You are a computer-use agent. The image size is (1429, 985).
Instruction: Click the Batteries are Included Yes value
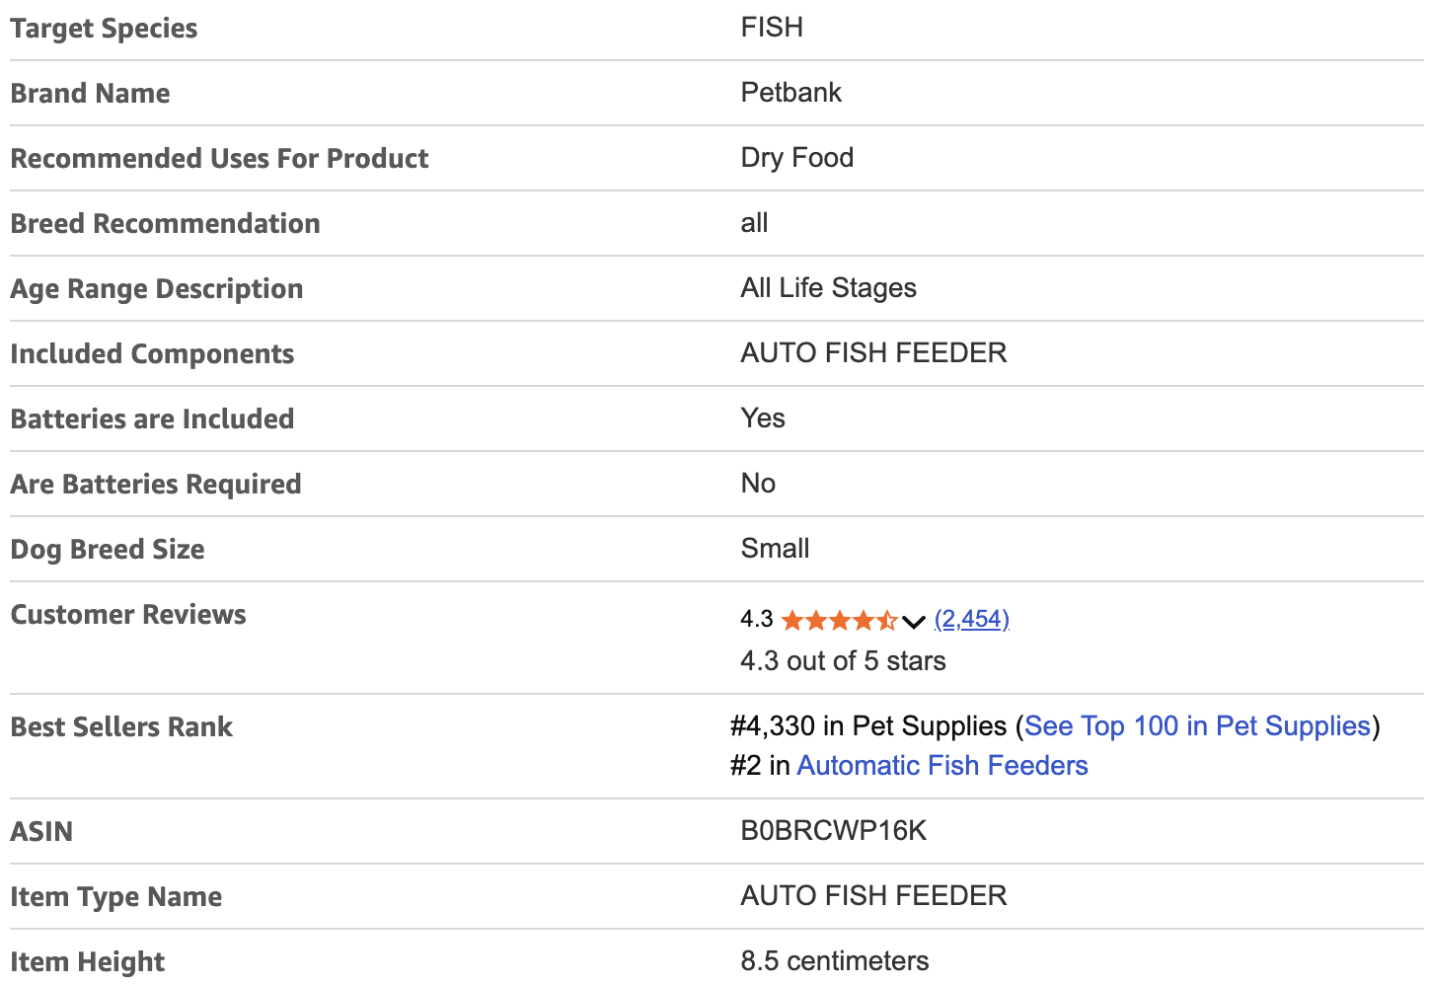pos(763,418)
